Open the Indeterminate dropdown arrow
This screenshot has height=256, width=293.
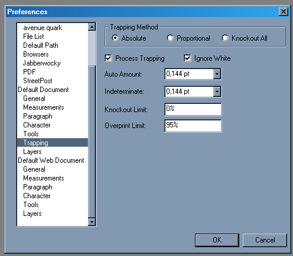click(x=217, y=91)
